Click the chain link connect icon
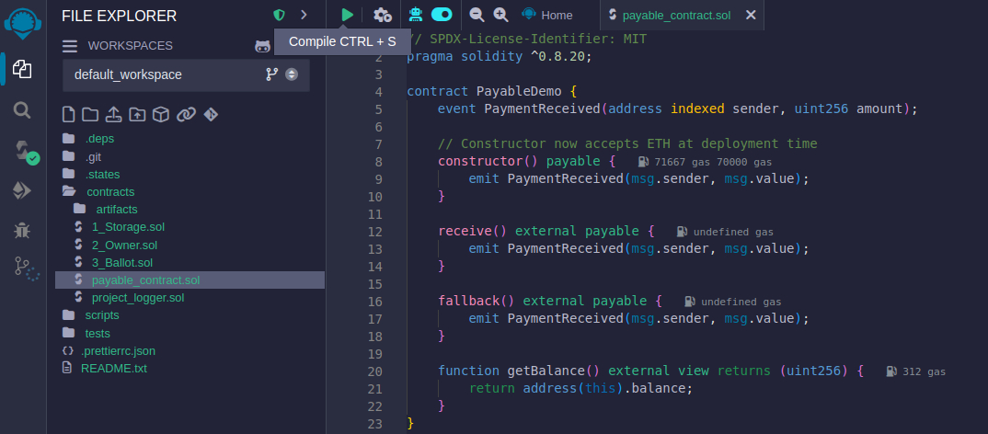Screen dimensions: 988x434 (x=186, y=115)
